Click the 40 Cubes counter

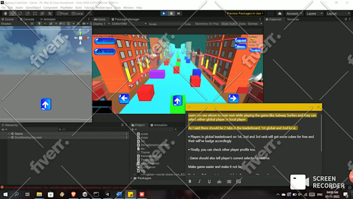105,41
